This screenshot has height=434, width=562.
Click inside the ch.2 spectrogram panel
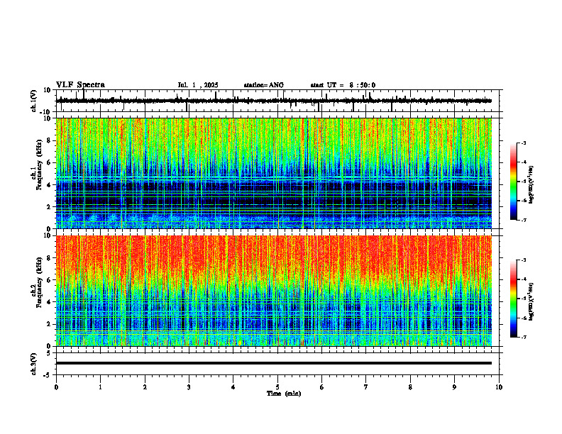[x=273, y=291]
